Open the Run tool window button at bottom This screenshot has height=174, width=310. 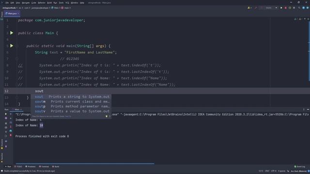8,167
